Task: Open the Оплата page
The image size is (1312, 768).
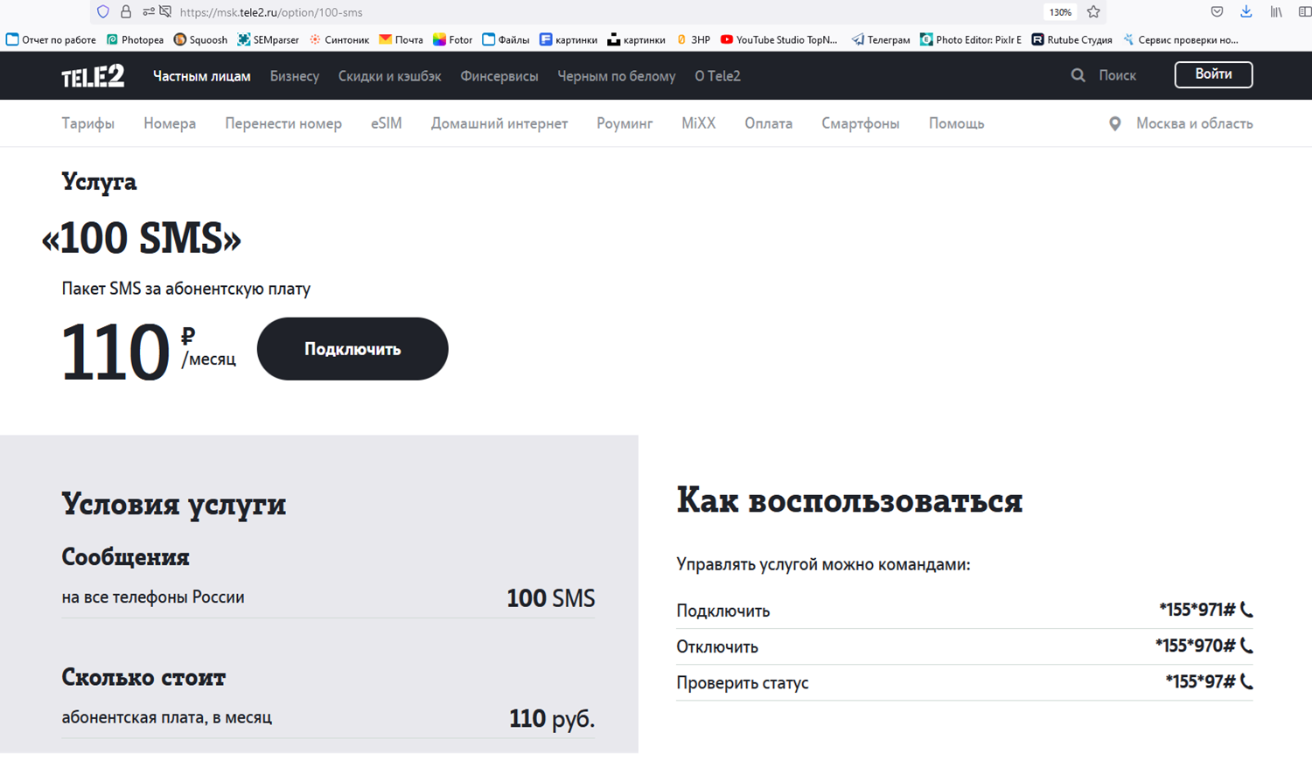Action: click(x=769, y=123)
